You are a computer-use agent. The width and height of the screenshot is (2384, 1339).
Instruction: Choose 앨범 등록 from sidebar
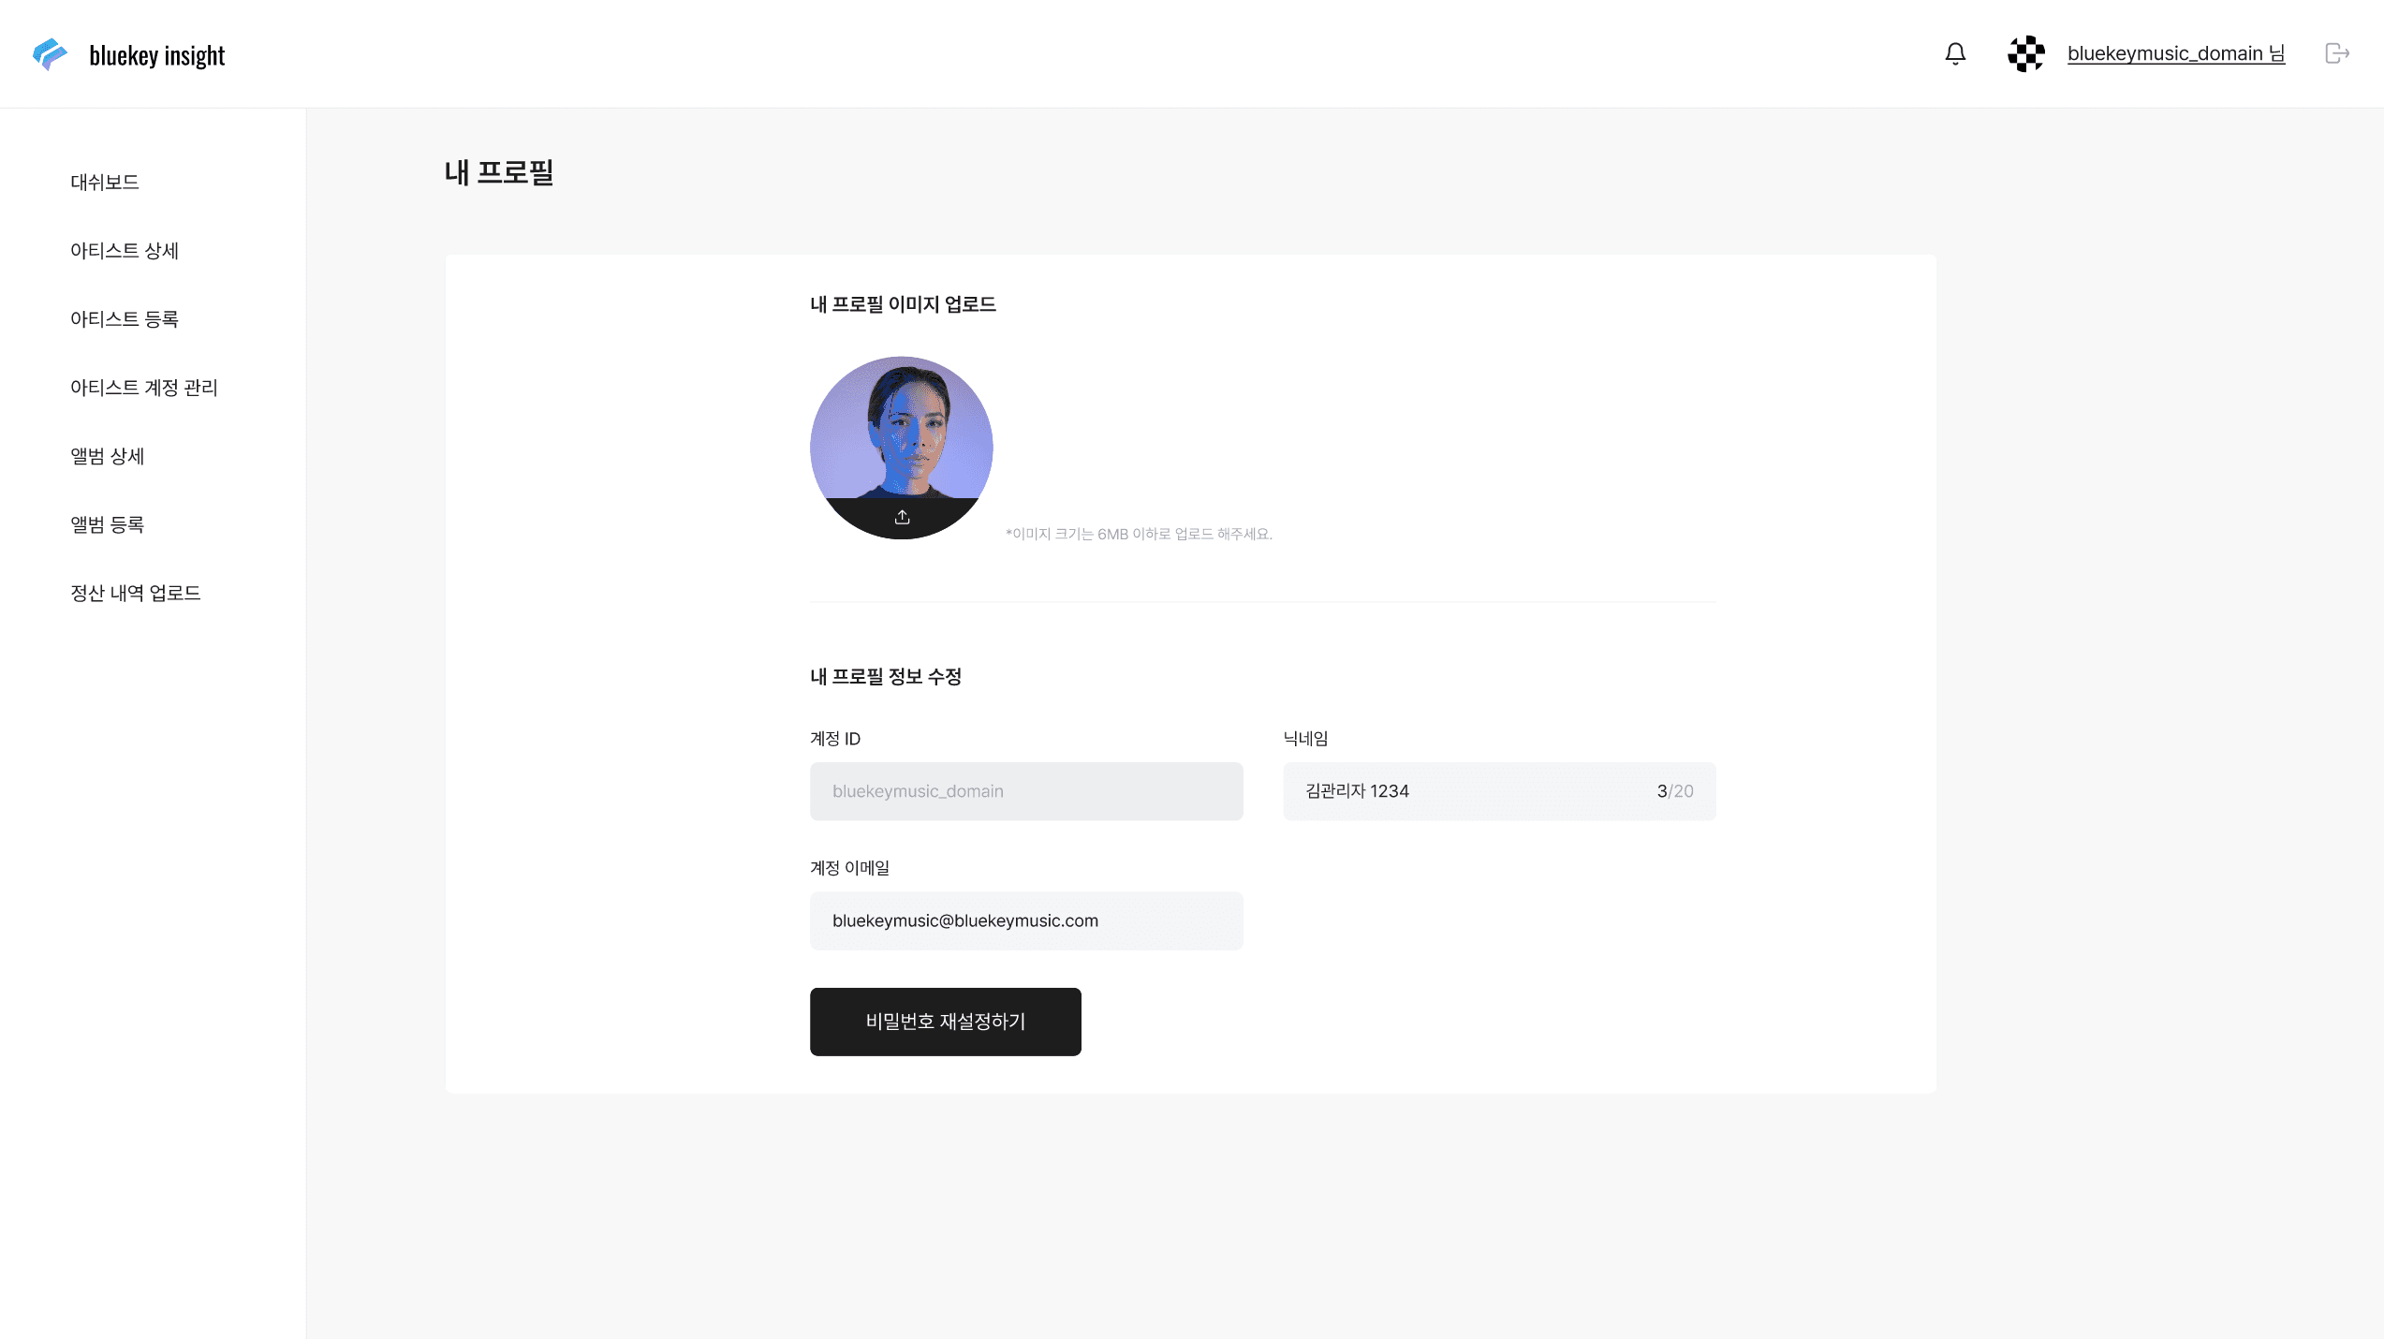click(x=108, y=524)
